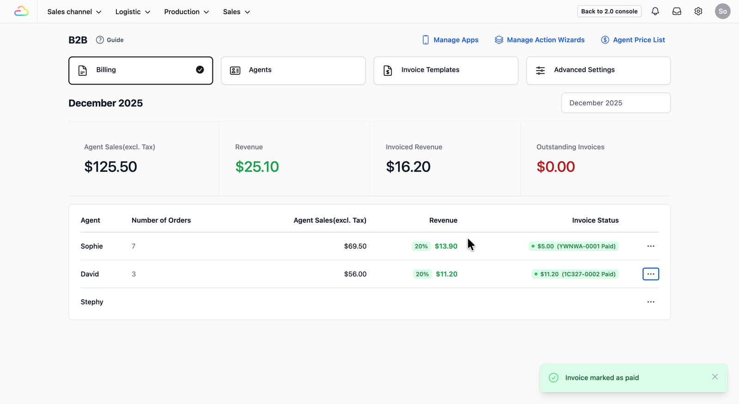Open the Advanced Settings tab
The width and height of the screenshot is (739, 404).
click(598, 71)
